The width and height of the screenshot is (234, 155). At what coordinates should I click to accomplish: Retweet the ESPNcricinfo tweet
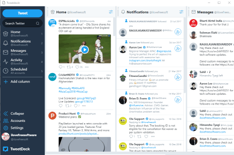(68, 67)
